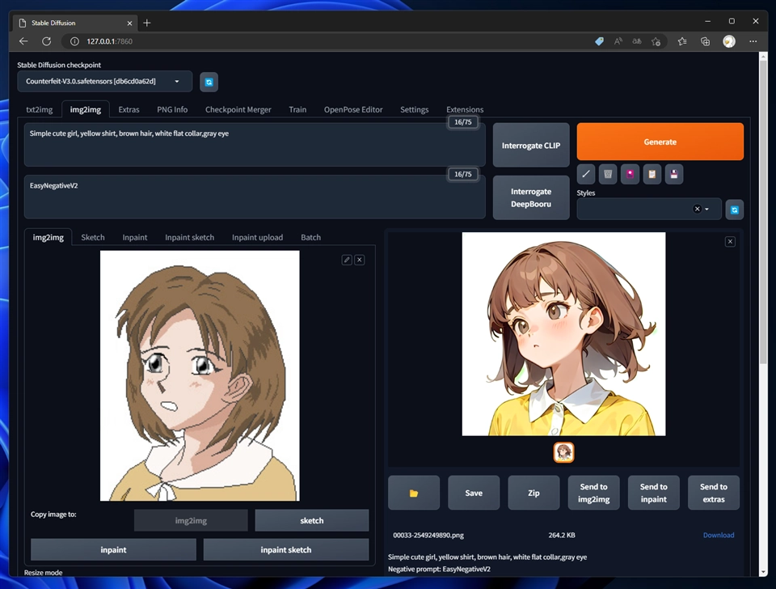
Task: Open browser collections icon
Action: pyautogui.click(x=705, y=41)
